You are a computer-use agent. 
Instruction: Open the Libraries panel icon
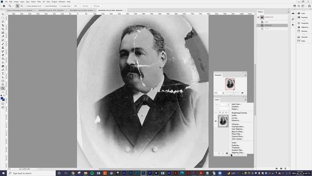[x=299, y=31]
